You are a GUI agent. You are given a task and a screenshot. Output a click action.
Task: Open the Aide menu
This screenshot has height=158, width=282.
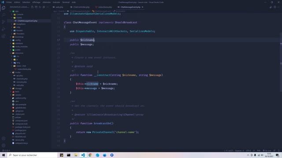point(74,2)
